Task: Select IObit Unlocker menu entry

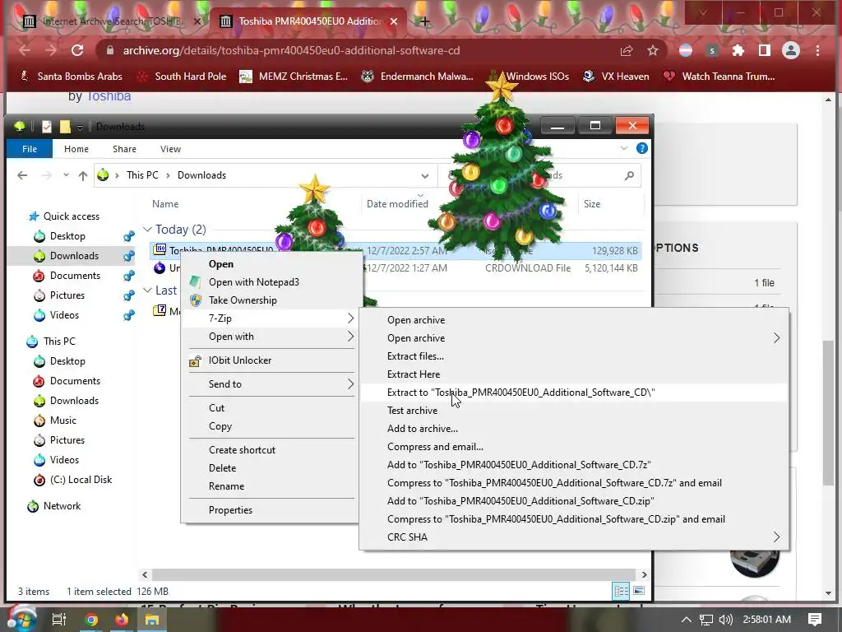Action: [x=270, y=360]
